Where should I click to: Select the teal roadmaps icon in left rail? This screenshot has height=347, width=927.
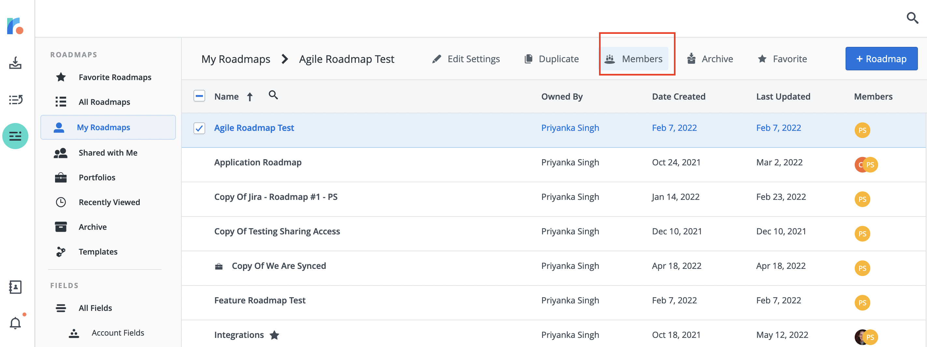15,136
